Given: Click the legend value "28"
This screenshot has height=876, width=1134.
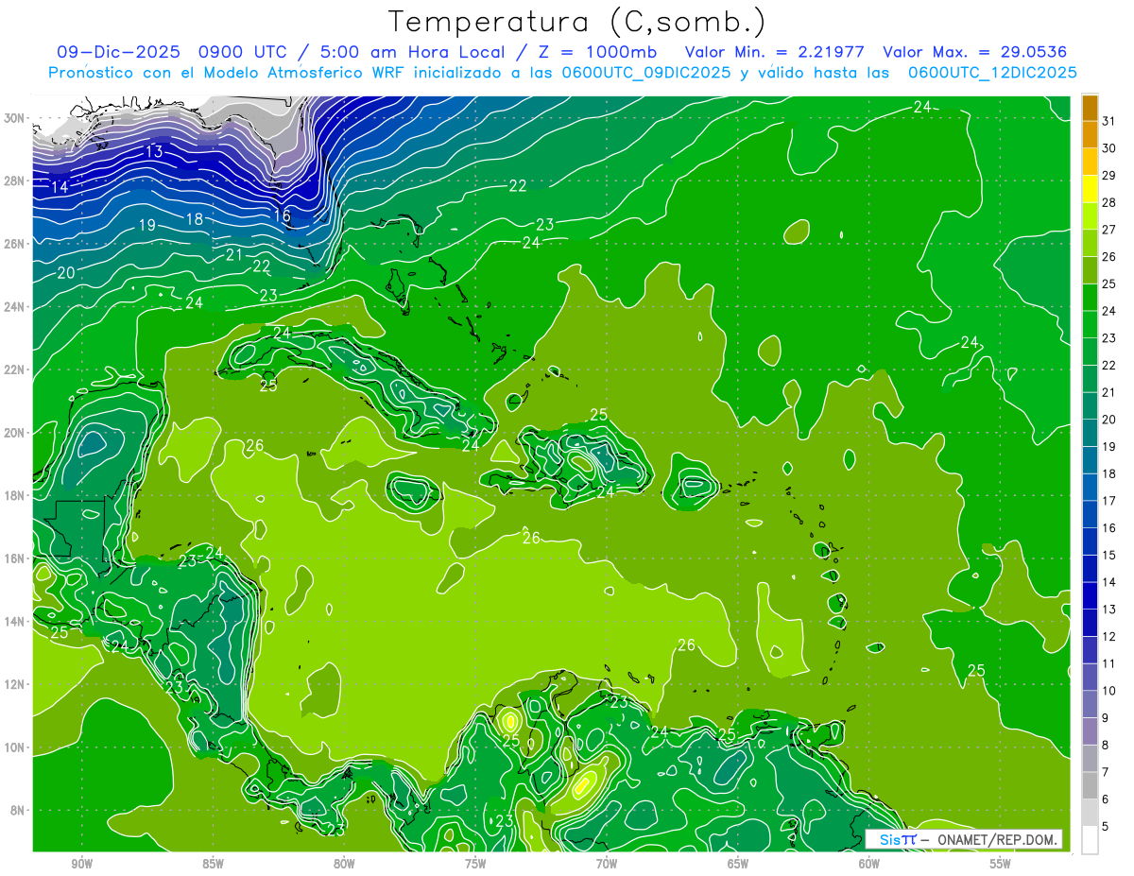Looking at the screenshot, I should click(1109, 202).
